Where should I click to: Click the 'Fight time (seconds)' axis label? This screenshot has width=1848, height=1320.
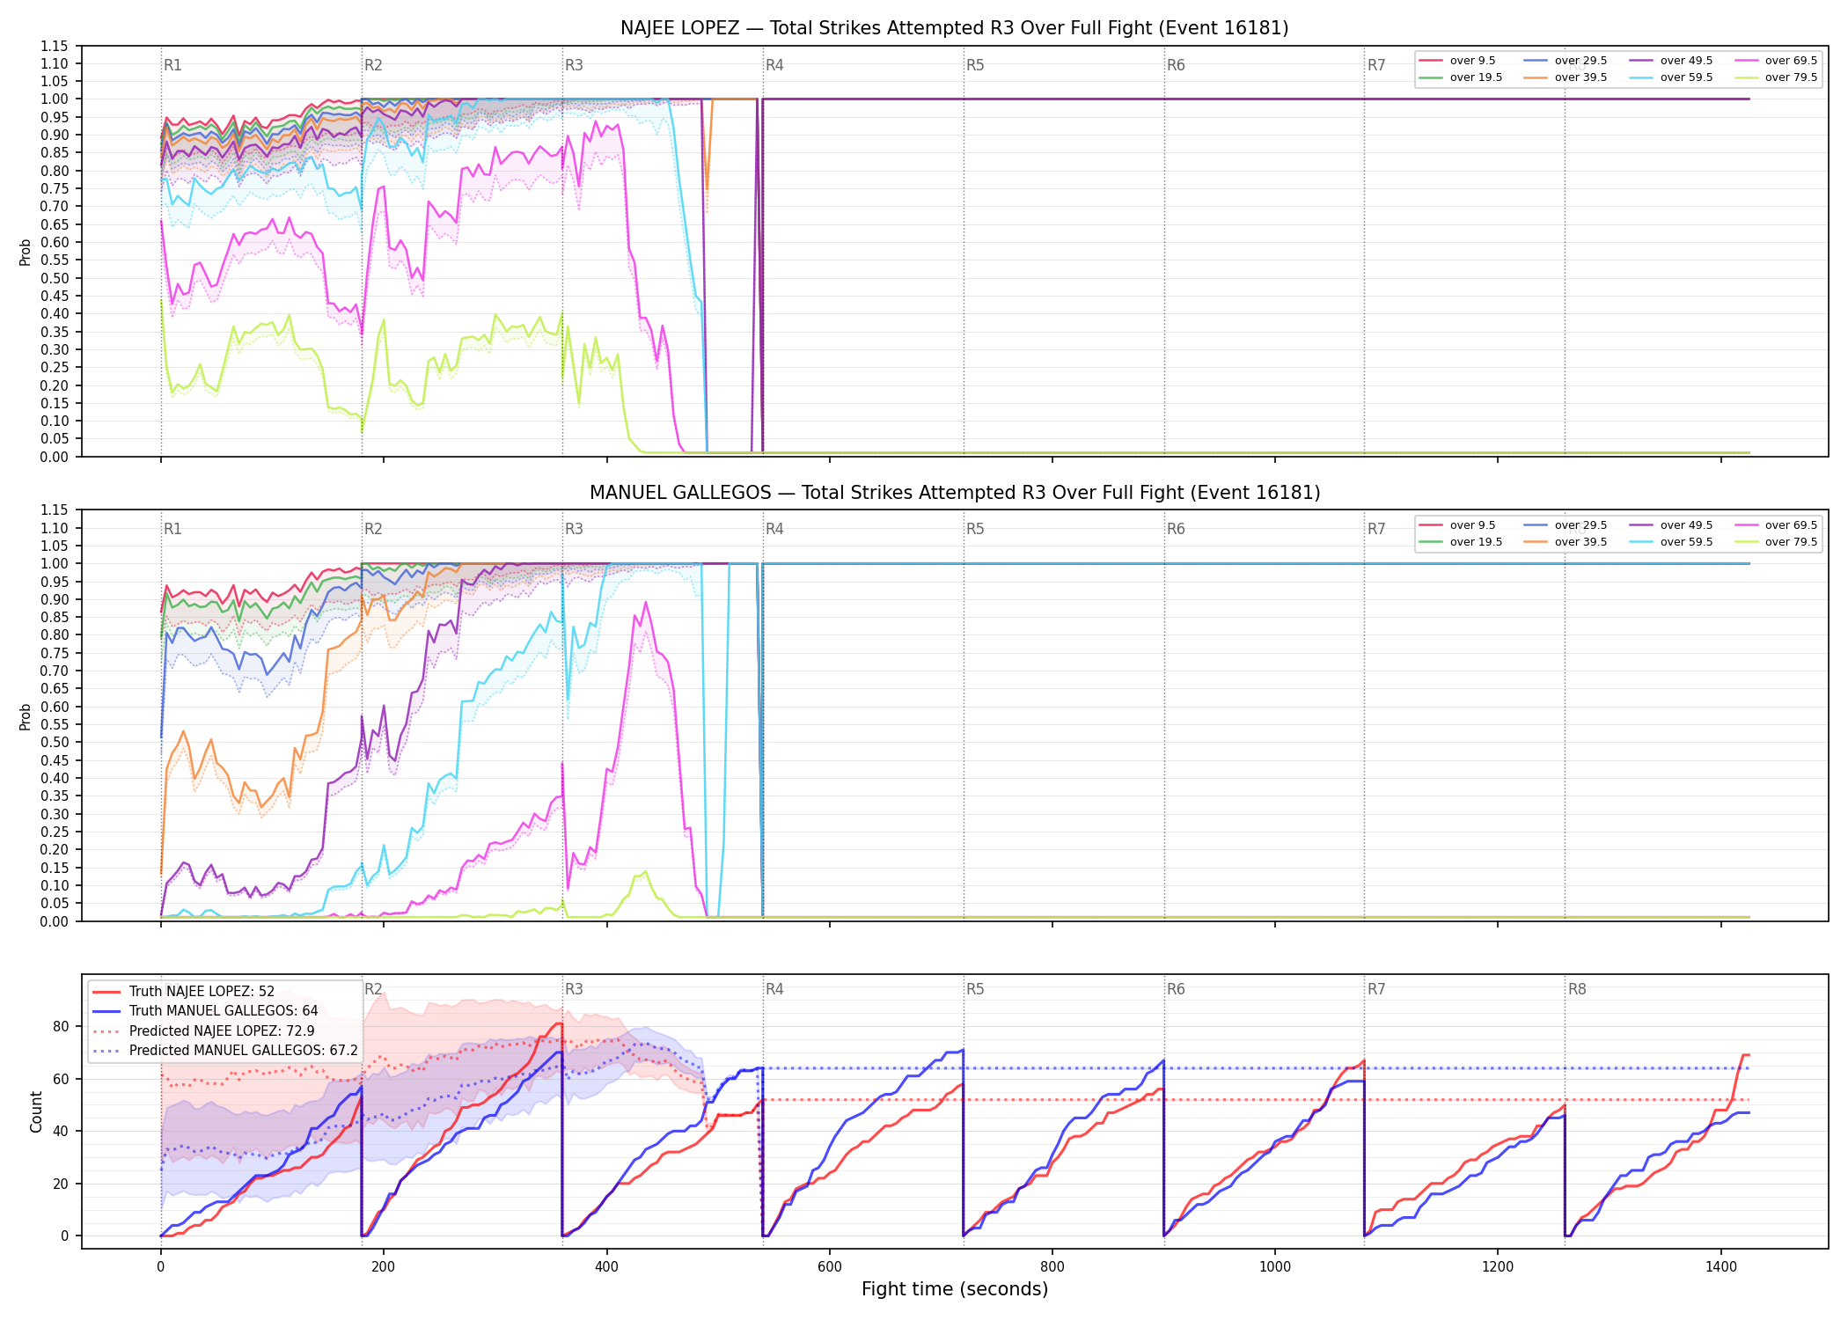(955, 1289)
